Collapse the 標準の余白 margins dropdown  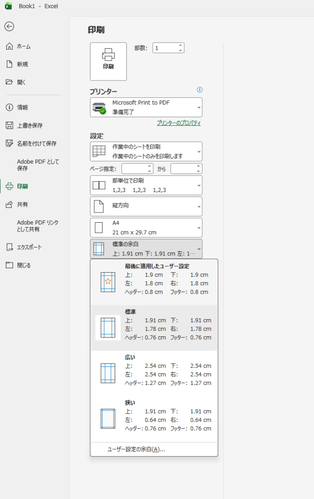coord(146,249)
